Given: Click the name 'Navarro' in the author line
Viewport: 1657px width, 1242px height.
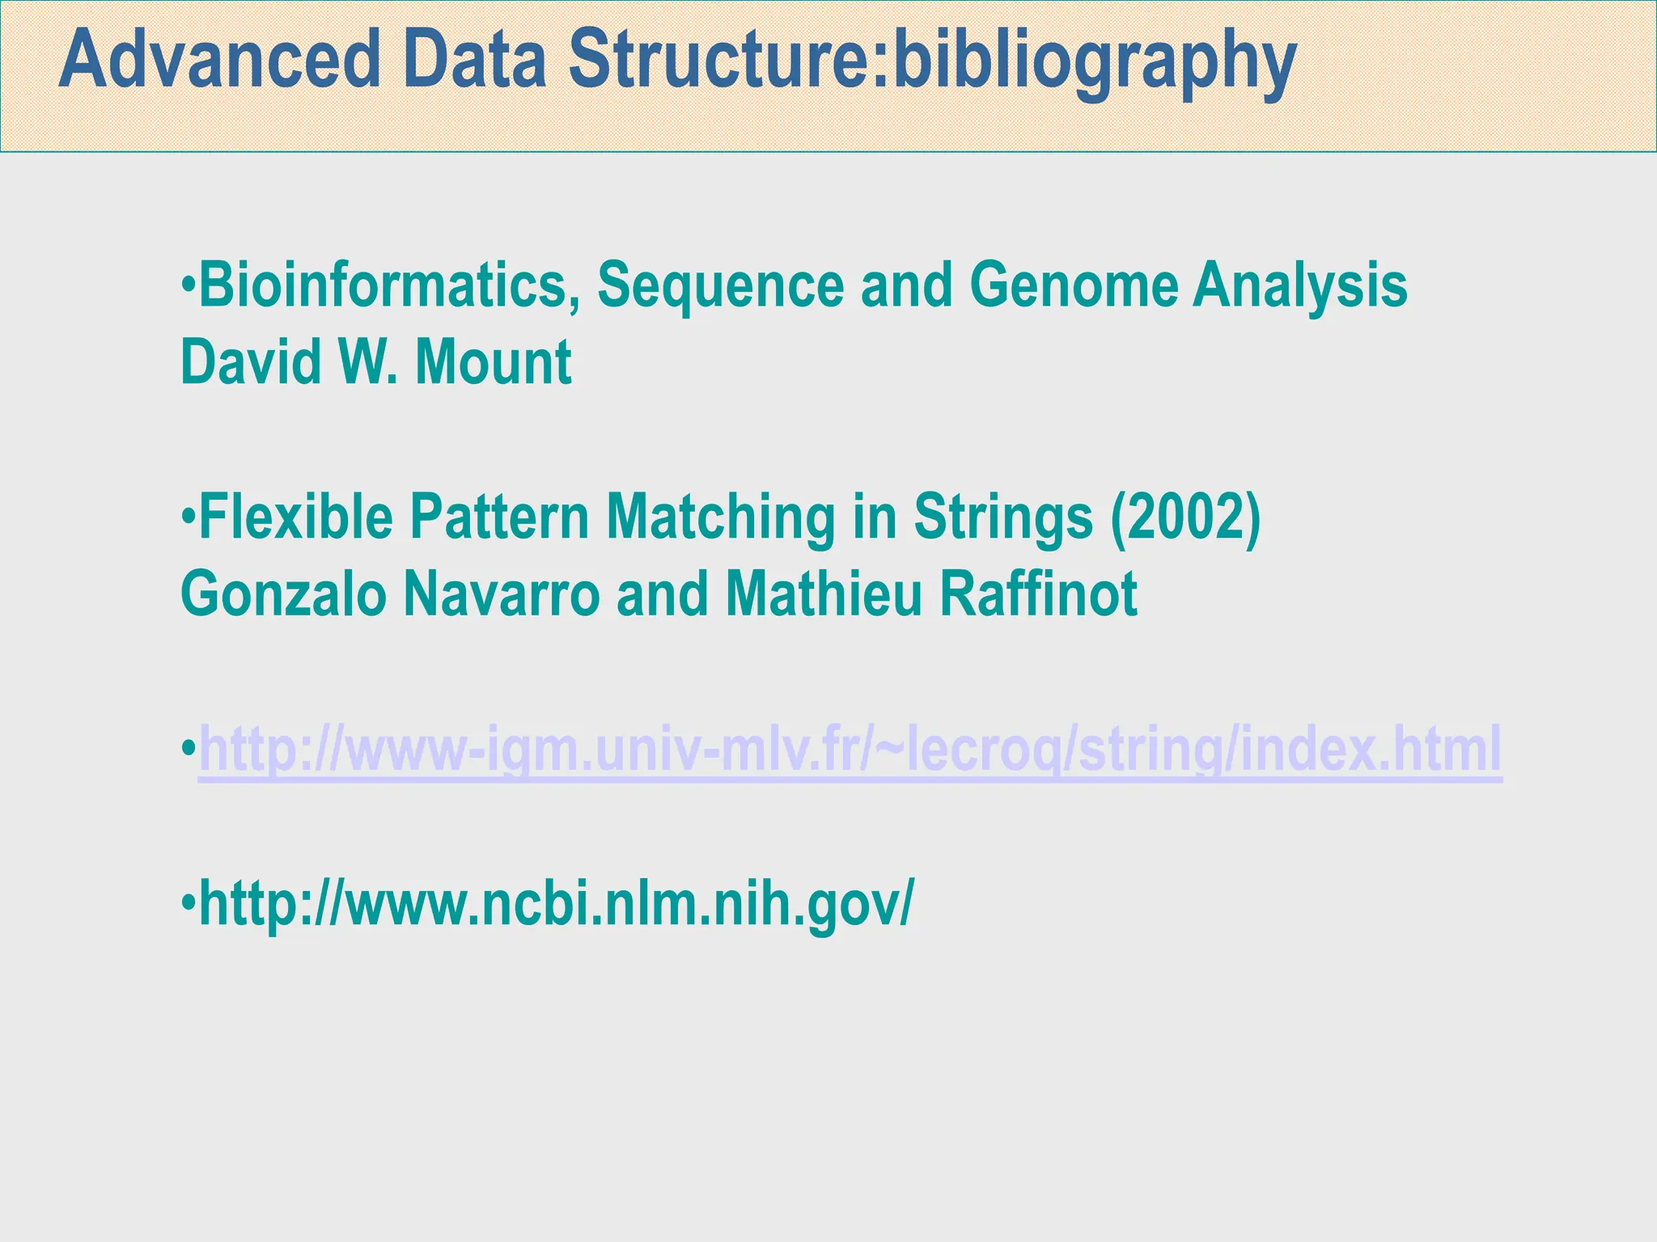Looking at the screenshot, I should [502, 594].
